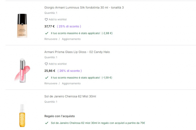This screenshot has height=130, width=196.
Task: Click the purple 25% di sconto label
Action: [69, 26]
